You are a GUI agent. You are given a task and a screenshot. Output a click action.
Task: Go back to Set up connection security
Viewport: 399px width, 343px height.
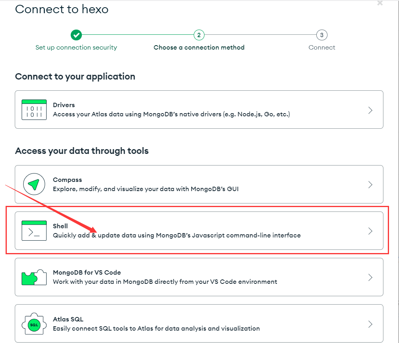[76, 48]
